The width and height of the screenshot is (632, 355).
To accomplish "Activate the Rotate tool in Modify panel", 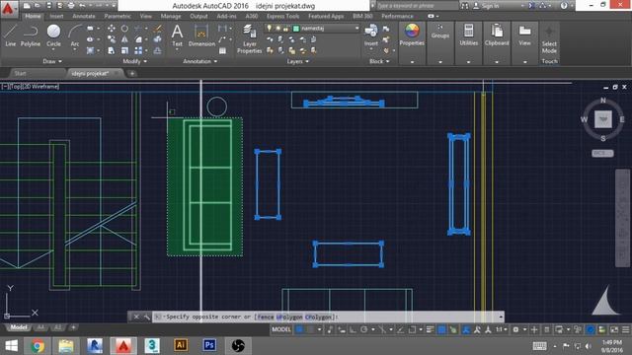I will 124,29.
